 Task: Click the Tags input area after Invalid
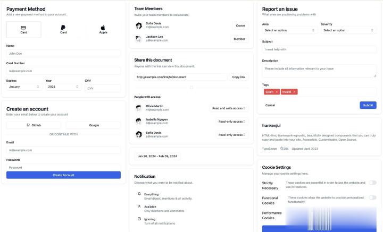point(337,92)
